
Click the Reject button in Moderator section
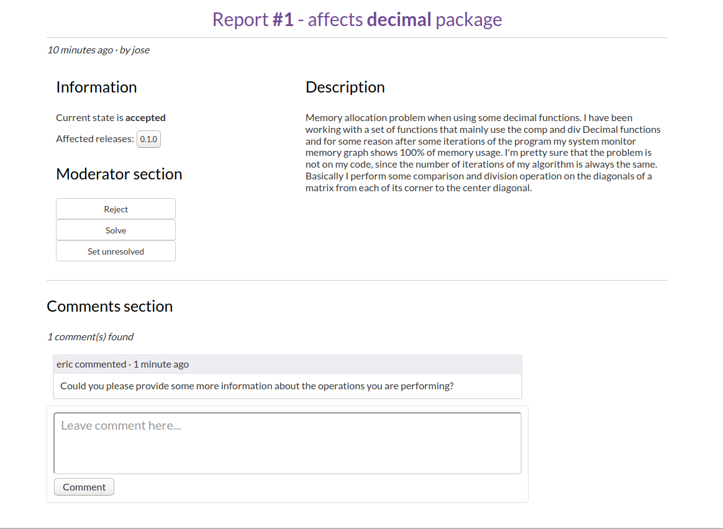click(x=116, y=209)
